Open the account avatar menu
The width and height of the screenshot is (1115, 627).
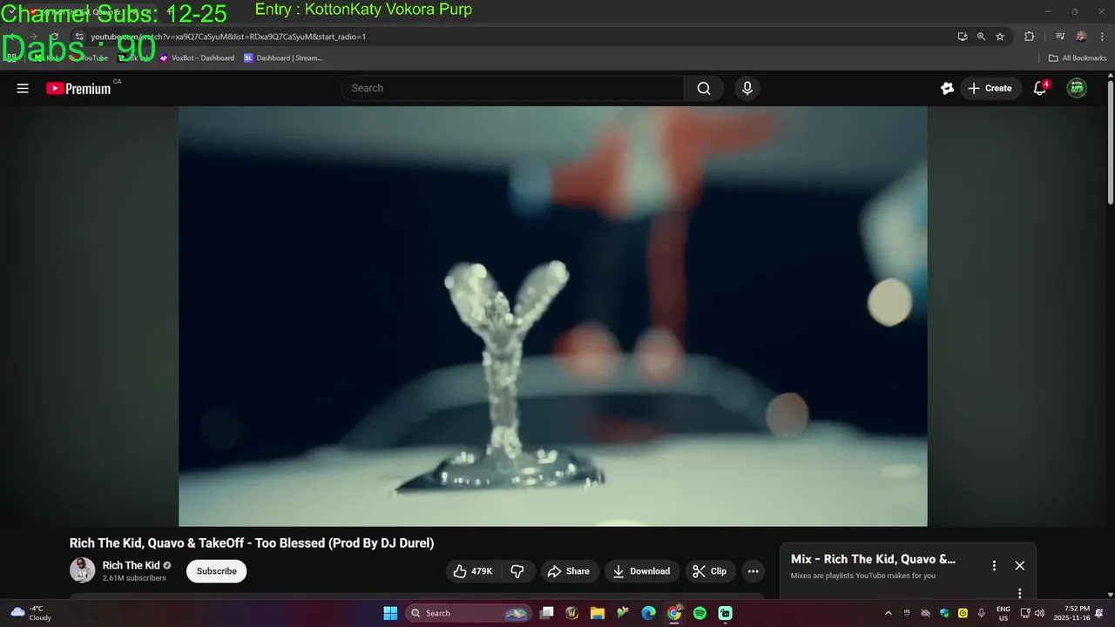tap(1077, 88)
